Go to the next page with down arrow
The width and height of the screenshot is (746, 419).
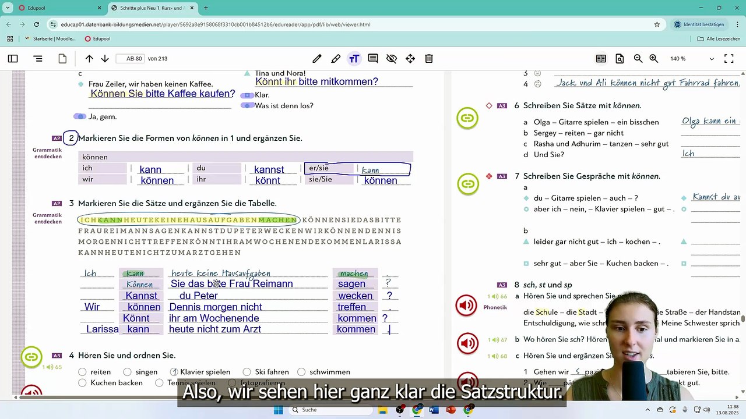[105, 59]
